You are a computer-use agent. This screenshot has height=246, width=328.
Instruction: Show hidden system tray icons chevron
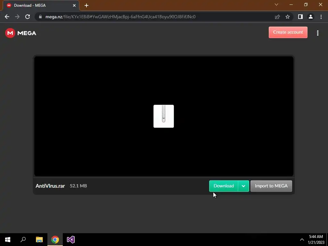(x=302, y=240)
